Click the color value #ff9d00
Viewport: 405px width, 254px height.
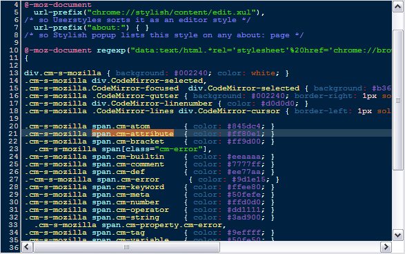point(244,141)
